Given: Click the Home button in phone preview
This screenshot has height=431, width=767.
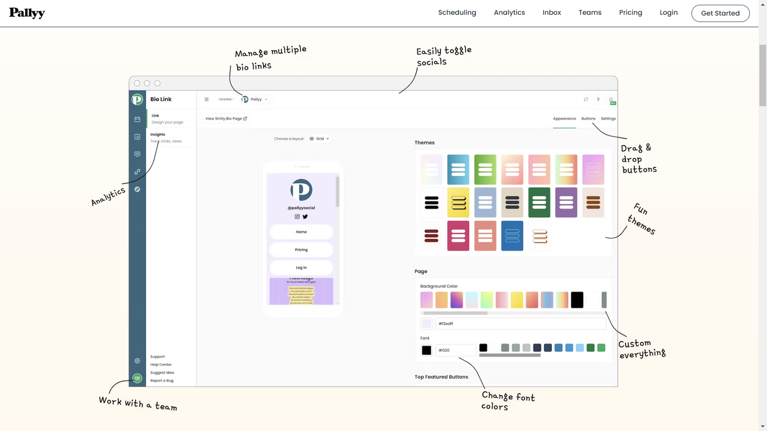Looking at the screenshot, I should click(301, 232).
